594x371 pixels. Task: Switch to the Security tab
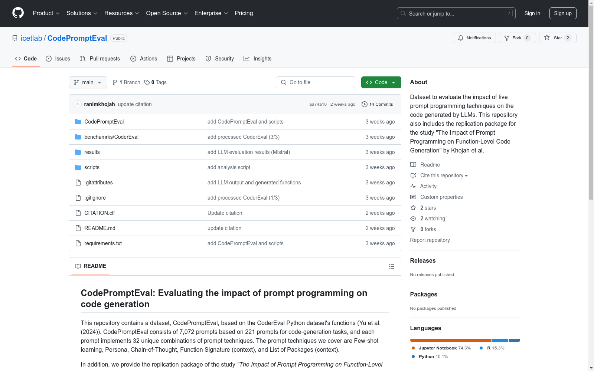pyautogui.click(x=220, y=59)
